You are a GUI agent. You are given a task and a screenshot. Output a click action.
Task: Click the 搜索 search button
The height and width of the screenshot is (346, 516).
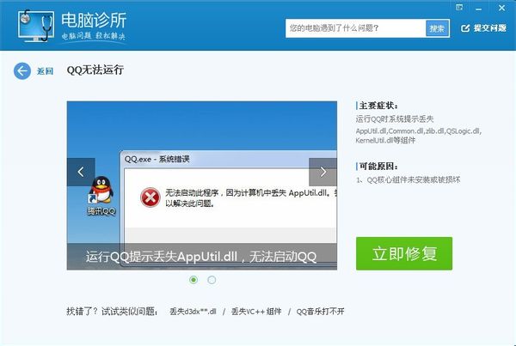pyautogui.click(x=437, y=28)
